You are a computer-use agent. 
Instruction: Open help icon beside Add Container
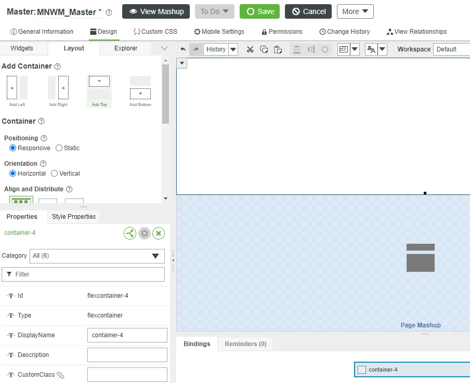(58, 66)
